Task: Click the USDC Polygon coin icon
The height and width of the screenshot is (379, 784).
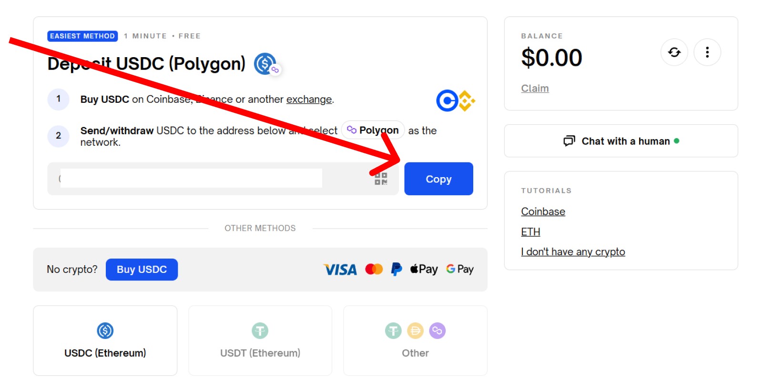Action: click(x=266, y=64)
